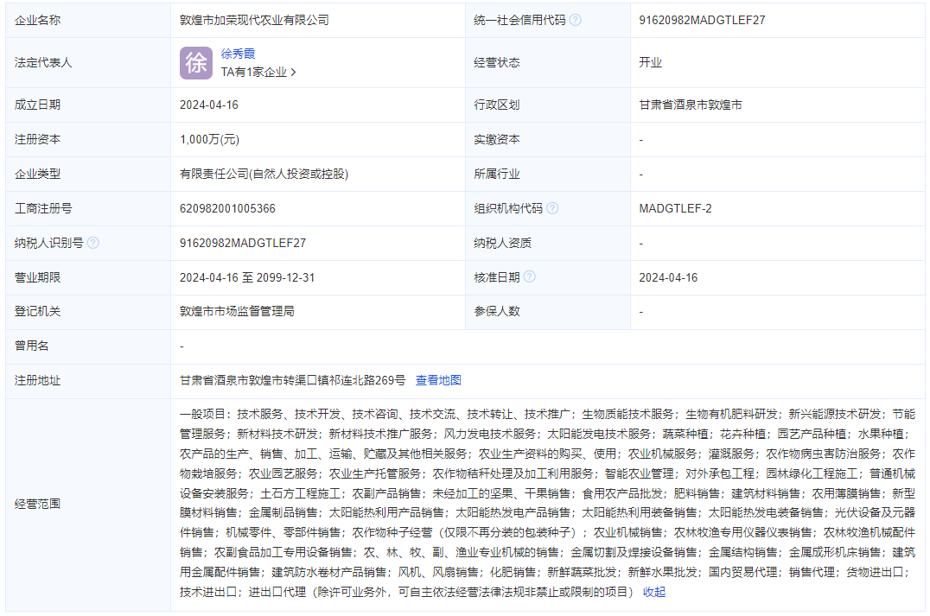Click organization code MADGTLEF-2
The image size is (930, 616).
tap(675, 208)
